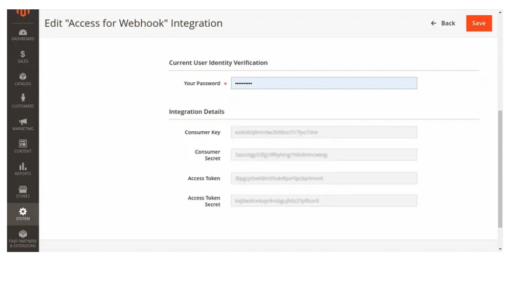Open the System gear icon menu
The width and height of the screenshot is (517, 287).
(x=23, y=214)
